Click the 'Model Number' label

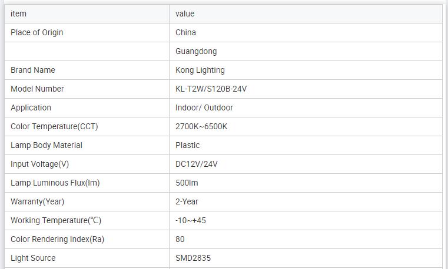(x=37, y=89)
